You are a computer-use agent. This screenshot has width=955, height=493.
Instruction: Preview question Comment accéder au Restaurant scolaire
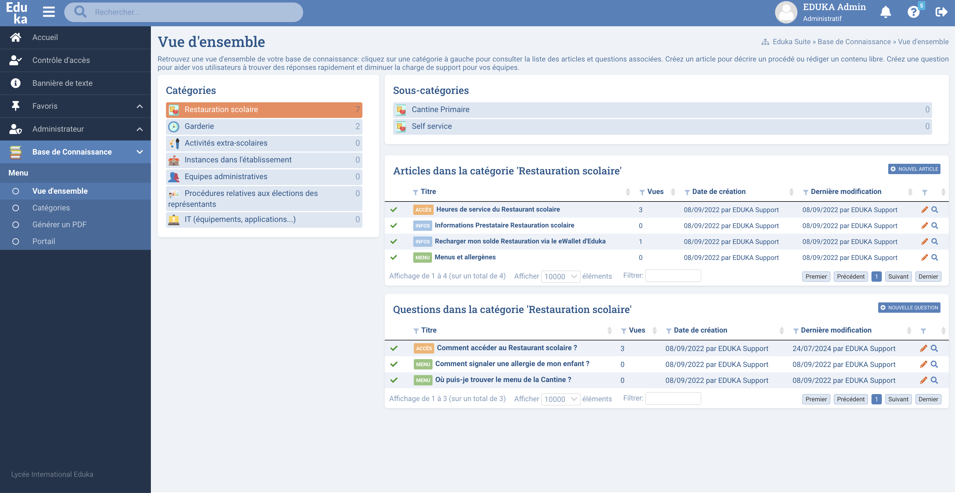click(934, 348)
